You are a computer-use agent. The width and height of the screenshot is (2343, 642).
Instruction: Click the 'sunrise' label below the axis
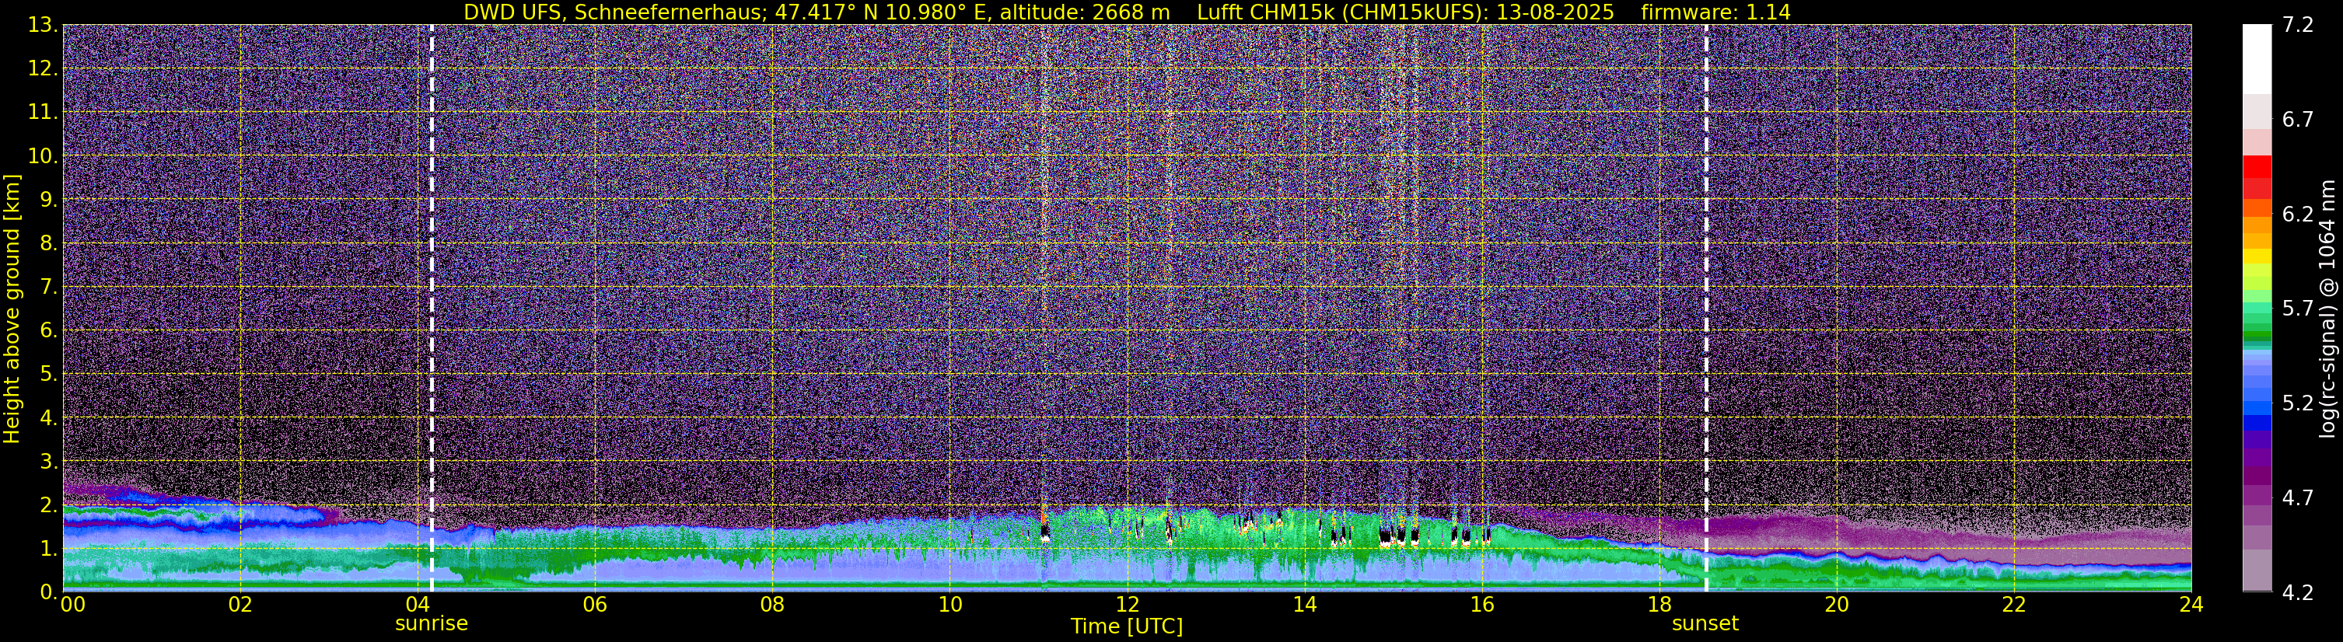pyautogui.click(x=431, y=624)
